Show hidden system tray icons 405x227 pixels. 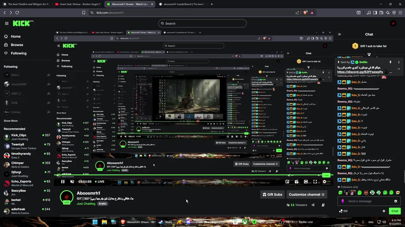click(x=356, y=222)
